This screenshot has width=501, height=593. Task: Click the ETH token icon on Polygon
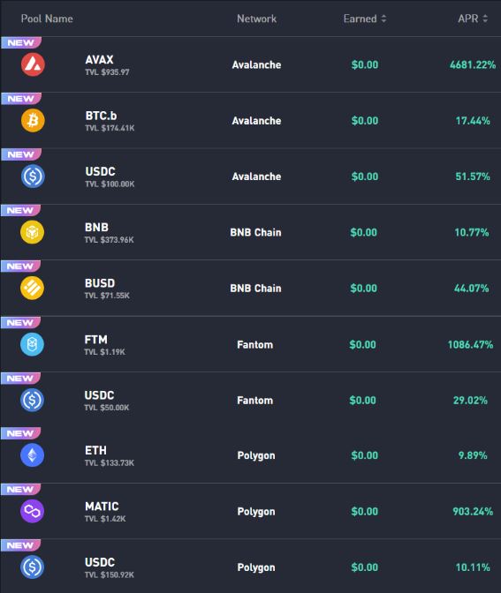click(x=32, y=455)
